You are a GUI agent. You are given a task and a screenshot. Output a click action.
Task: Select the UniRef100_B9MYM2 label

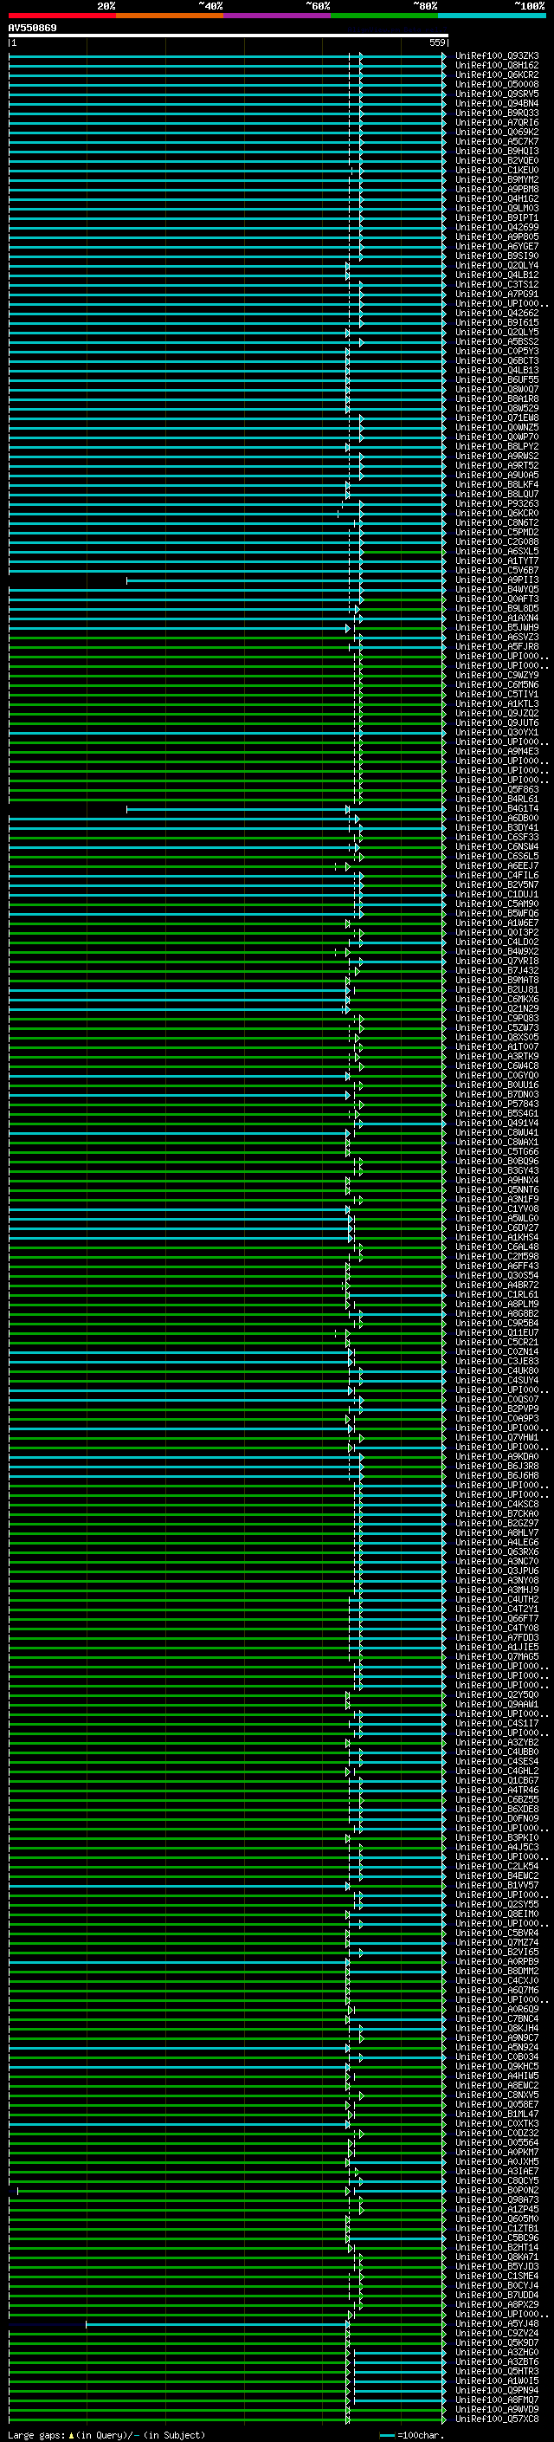pos(497,179)
